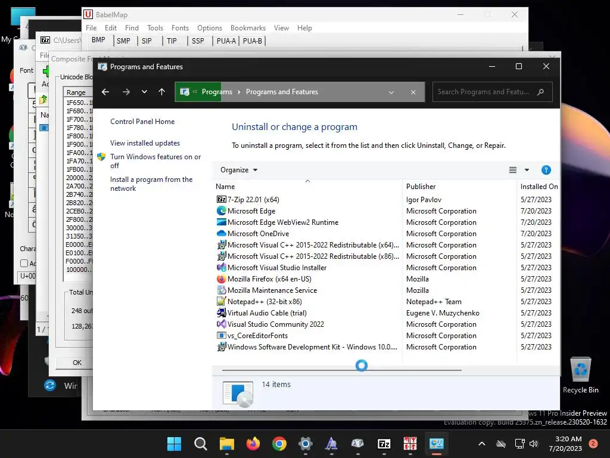Select the vs_CoreEditorFonts entry
The height and width of the screenshot is (458, 610).
[257, 336]
